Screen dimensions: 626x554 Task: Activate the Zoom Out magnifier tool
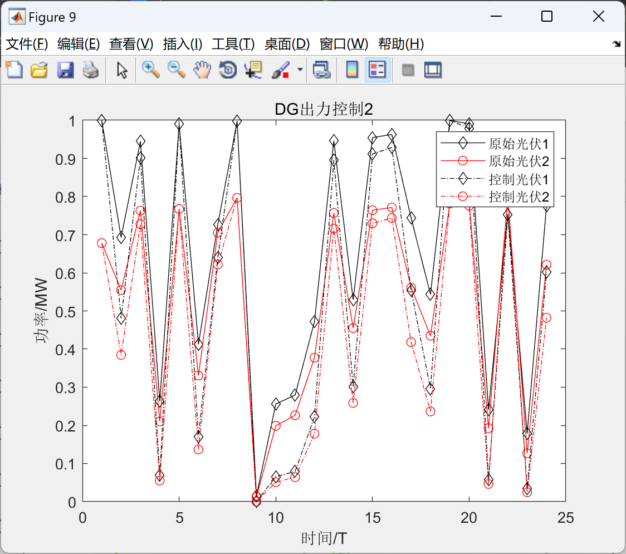coord(176,70)
